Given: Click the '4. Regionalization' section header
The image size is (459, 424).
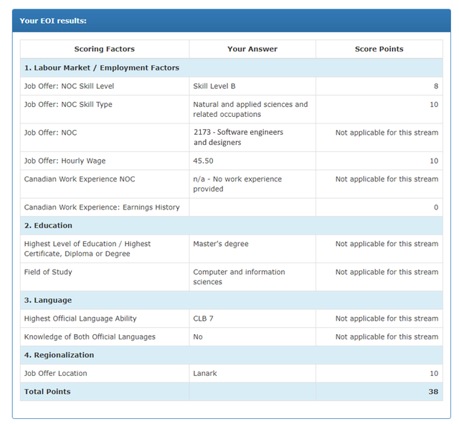Looking at the screenshot, I should click(231, 355).
